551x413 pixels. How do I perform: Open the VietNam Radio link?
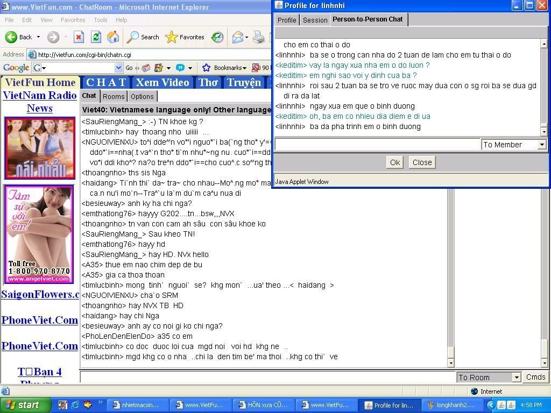[40, 95]
